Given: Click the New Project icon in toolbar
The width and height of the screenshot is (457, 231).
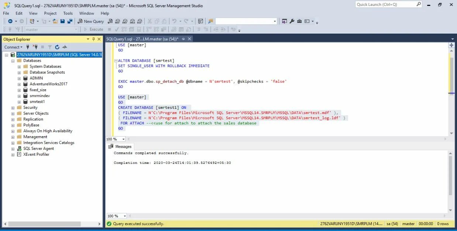Looking at the screenshot, I should [x=32, y=21].
